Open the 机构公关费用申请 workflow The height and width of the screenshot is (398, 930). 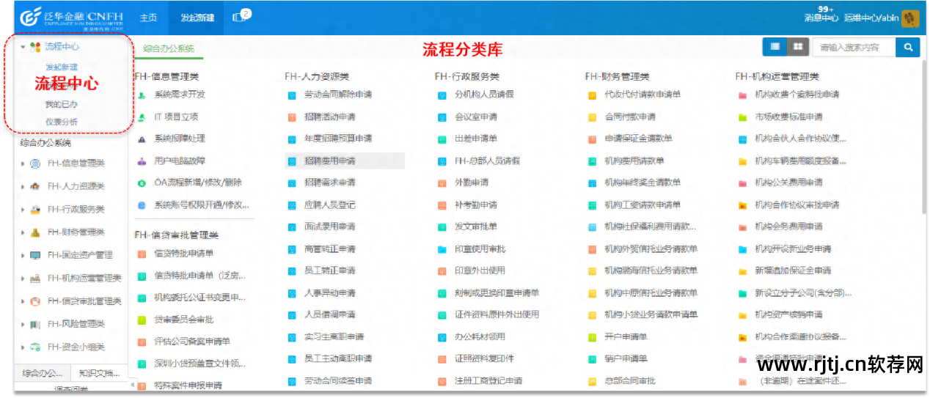788,183
